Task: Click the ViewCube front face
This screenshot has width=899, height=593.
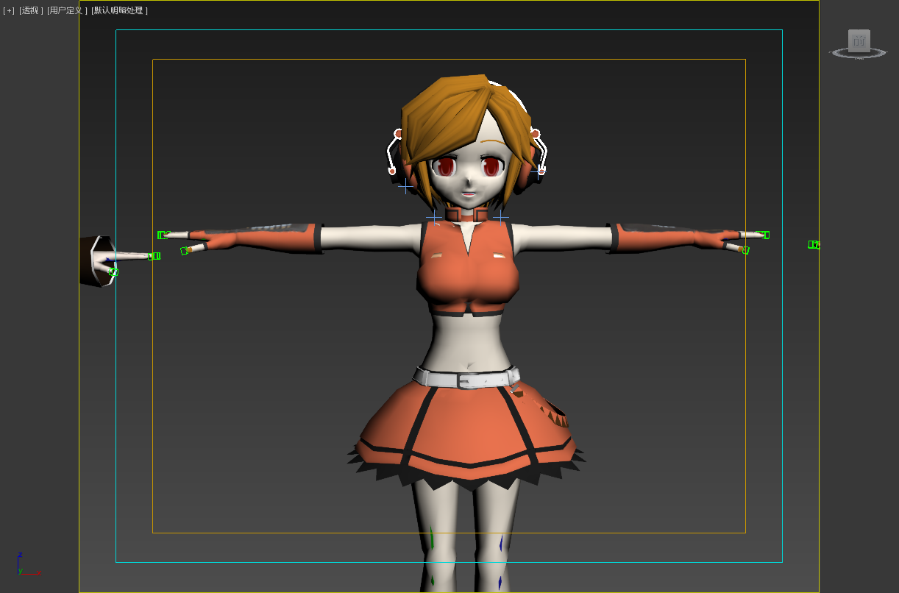Action: click(859, 40)
